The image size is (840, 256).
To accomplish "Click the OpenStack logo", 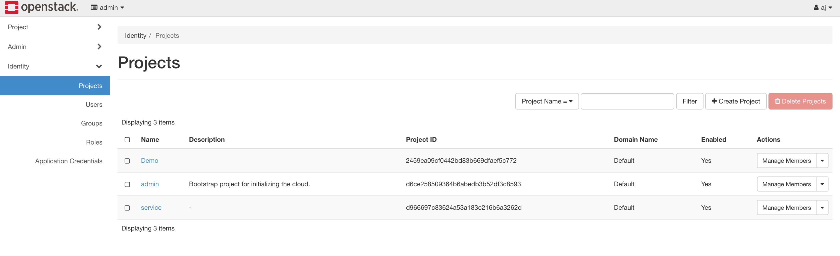I will (x=41, y=7).
